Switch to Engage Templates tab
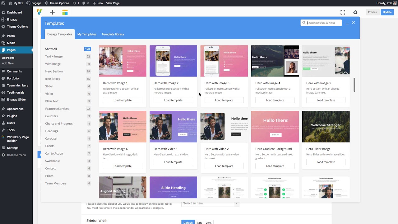The height and width of the screenshot is (224, 398). click(x=60, y=34)
